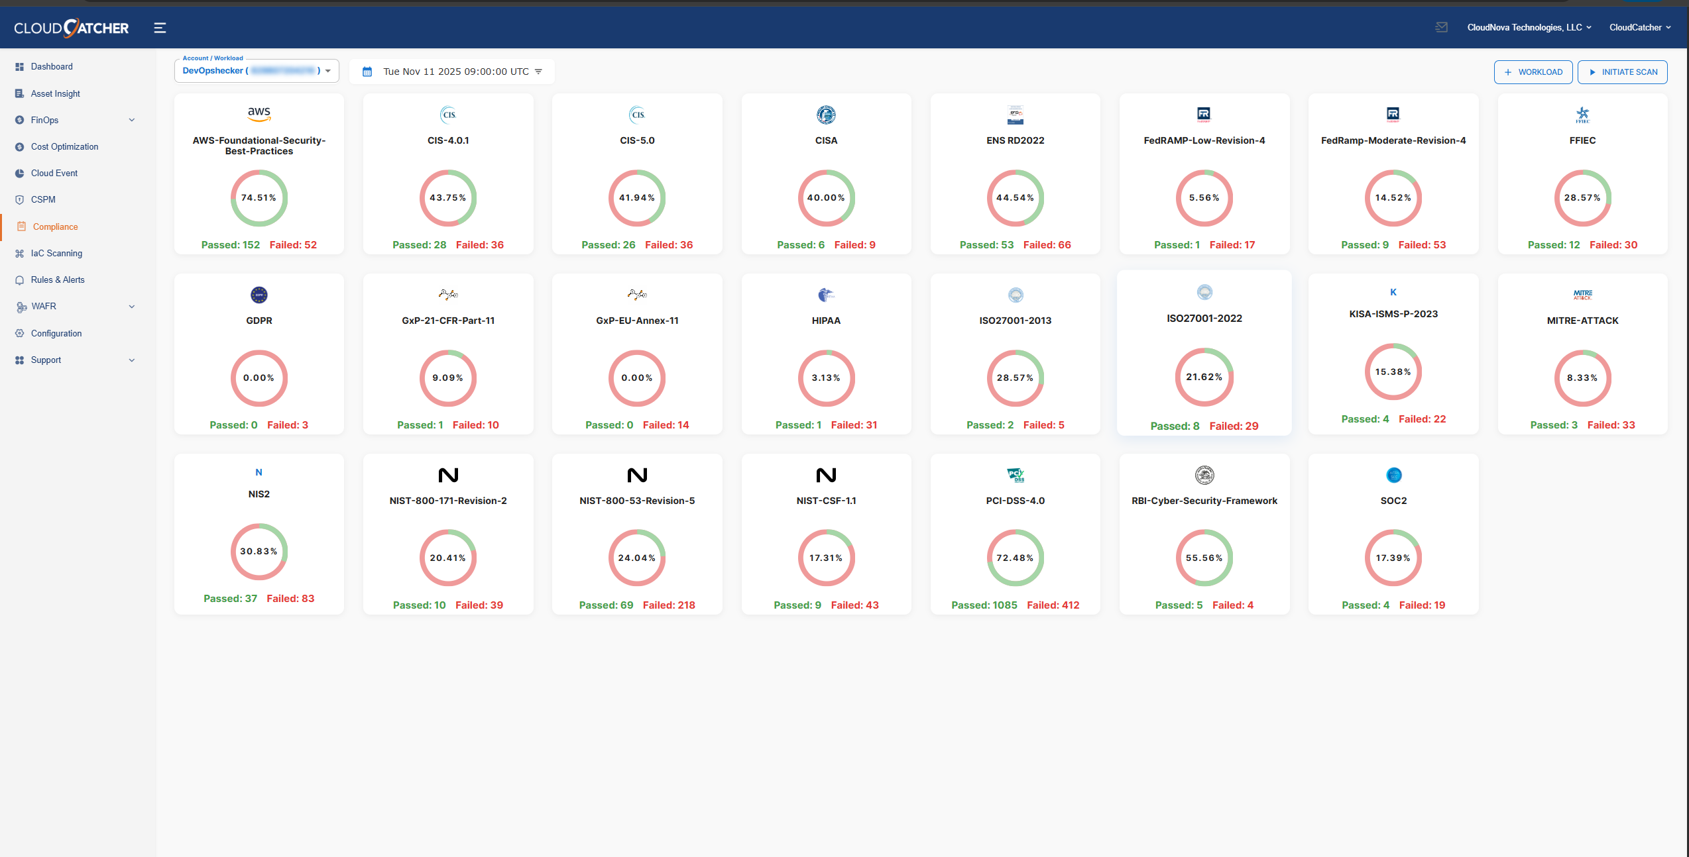The image size is (1689, 857).
Task: Click the PCI-DSS-4.0 logo icon
Action: click(1015, 475)
